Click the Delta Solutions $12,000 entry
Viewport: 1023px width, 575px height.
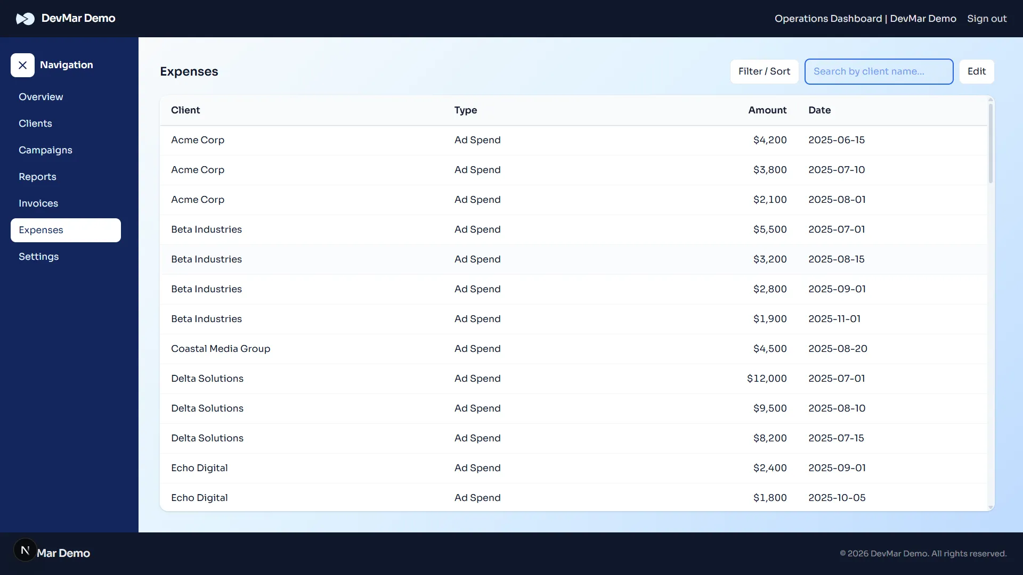click(480, 379)
